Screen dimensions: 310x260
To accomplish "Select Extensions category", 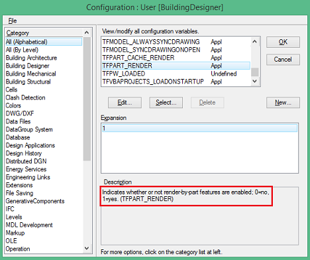I will click(x=44, y=185).
